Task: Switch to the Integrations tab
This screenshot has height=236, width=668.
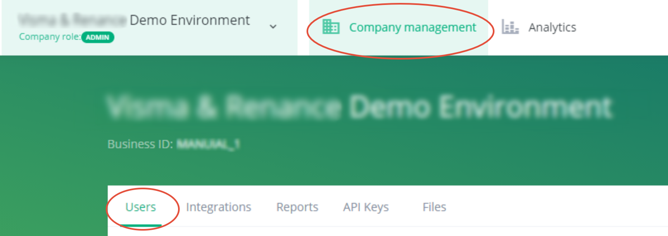Action: (x=219, y=207)
